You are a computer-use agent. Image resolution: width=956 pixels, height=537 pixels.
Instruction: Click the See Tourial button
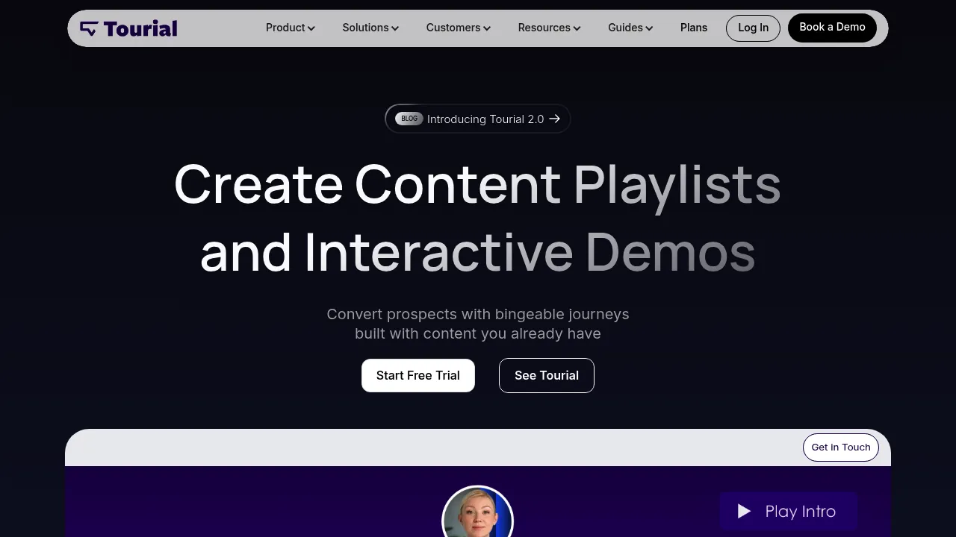(x=547, y=375)
